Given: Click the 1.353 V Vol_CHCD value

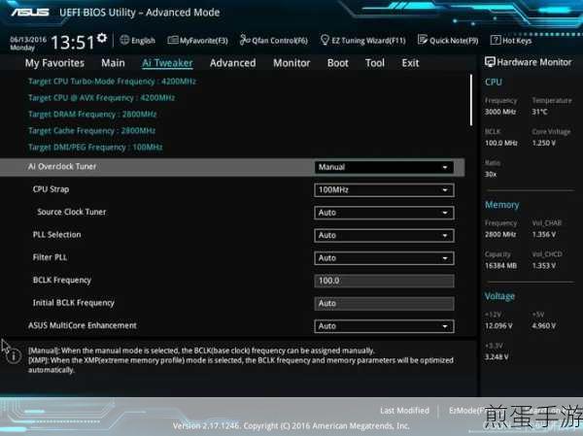Looking at the screenshot, I should tap(543, 266).
